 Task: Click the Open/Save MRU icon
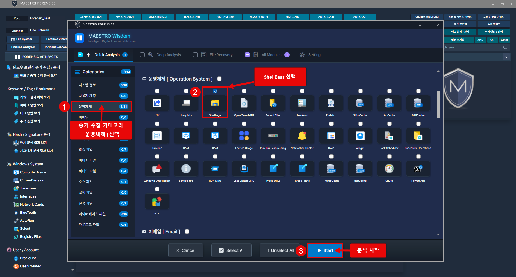[244, 103]
